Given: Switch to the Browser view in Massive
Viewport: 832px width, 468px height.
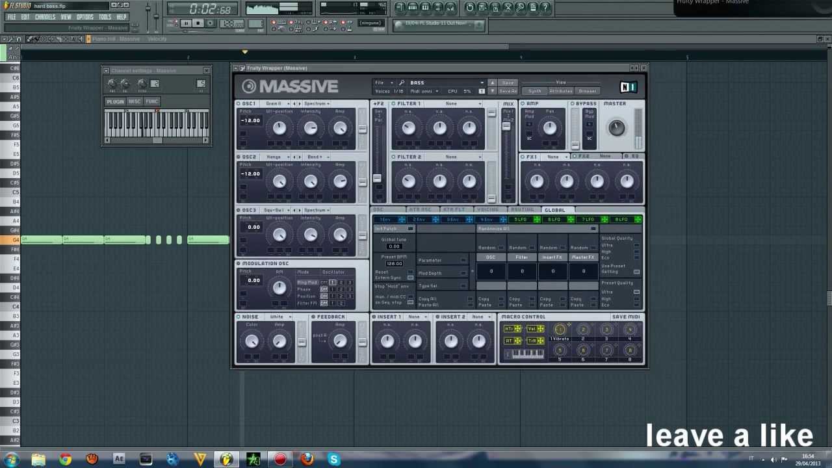Looking at the screenshot, I should point(588,91).
